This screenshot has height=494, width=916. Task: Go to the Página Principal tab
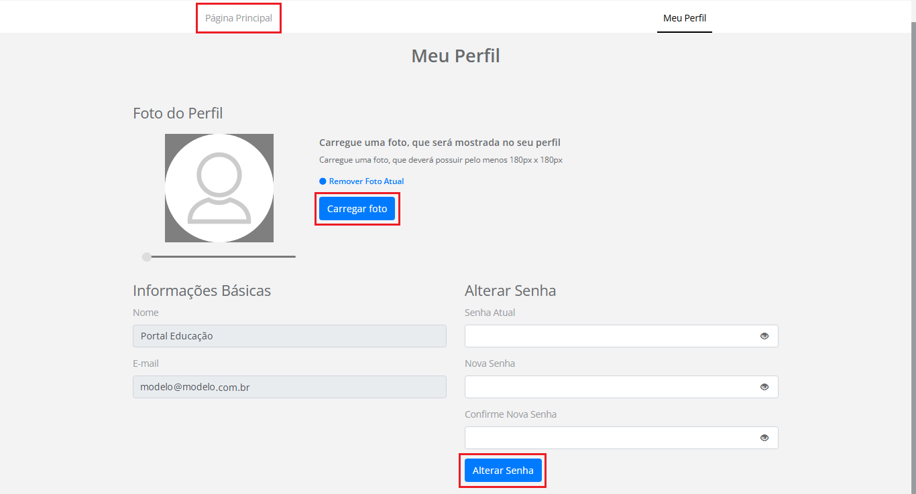pos(239,18)
